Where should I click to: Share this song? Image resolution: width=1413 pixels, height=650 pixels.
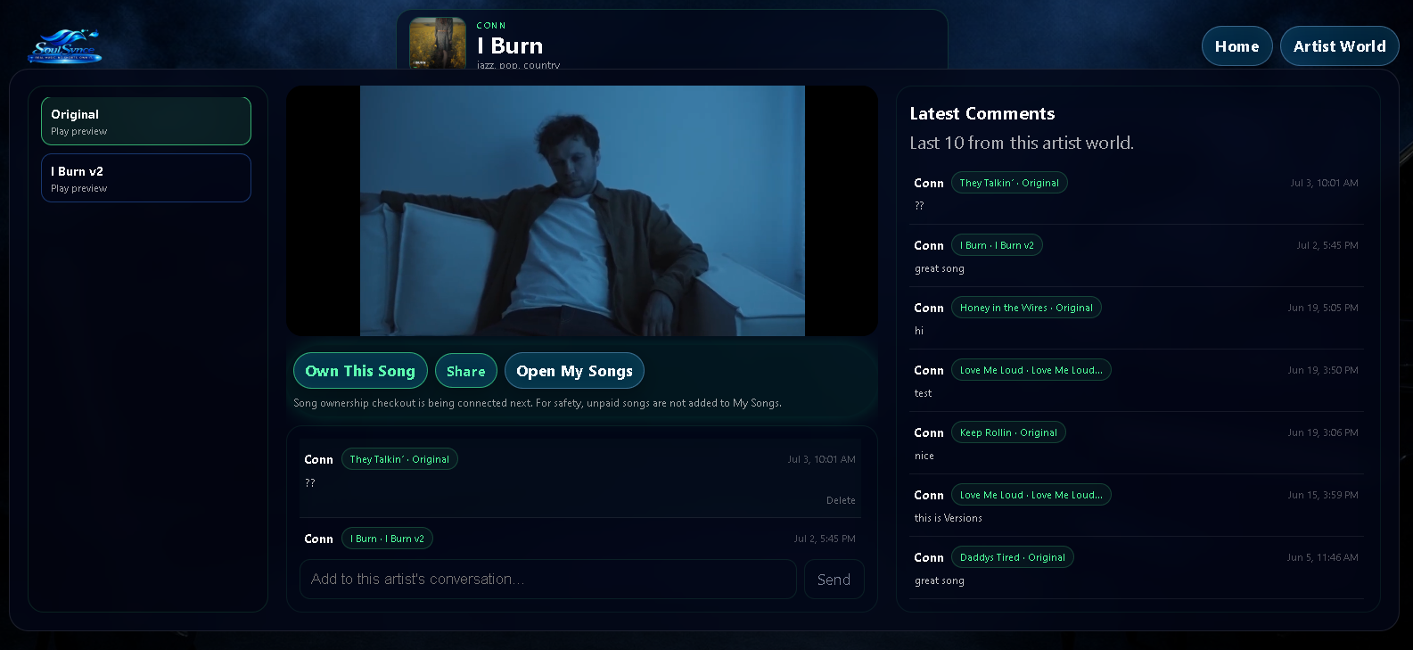pos(466,371)
